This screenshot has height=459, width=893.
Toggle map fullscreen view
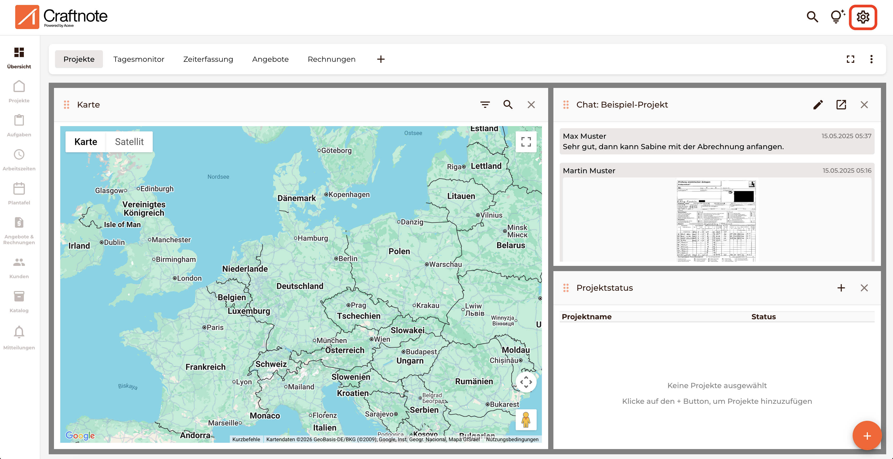point(526,142)
